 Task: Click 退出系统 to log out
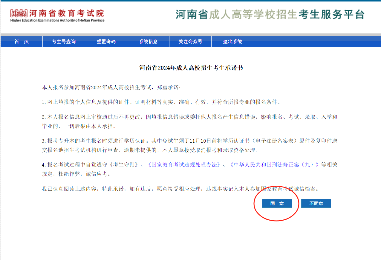point(232,41)
